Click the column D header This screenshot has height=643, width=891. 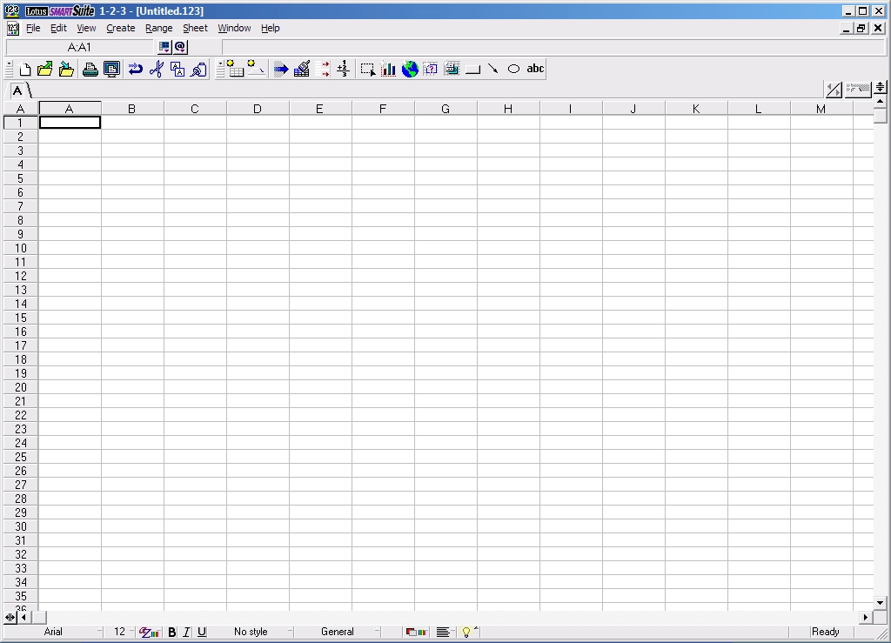(x=258, y=109)
